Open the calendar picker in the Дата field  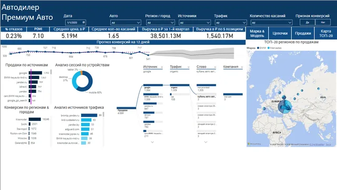[x=84, y=22]
